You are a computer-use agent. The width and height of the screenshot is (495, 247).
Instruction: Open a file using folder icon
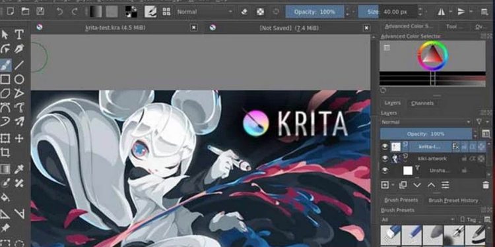(25, 12)
